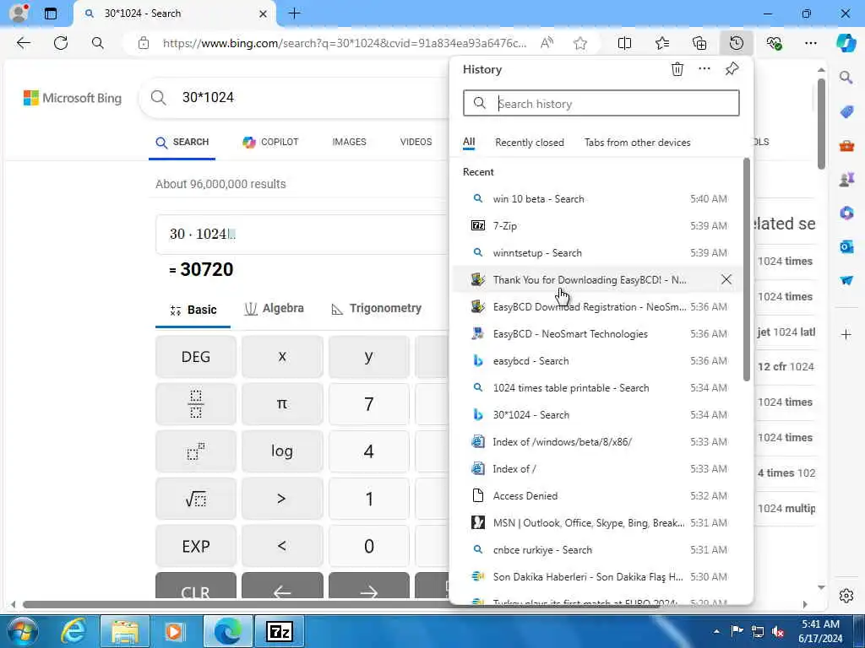Viewport: 865px width, 648px height.
Task: Open EasyBCD - NeoSmart Technologies entry
Action: pos(599,334)
